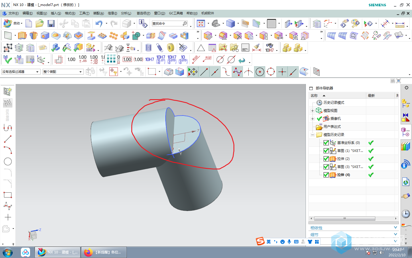Select the sketch Circle tool
Screen dimensions: 412x258
pyautogui.click(x=8, y=161)
